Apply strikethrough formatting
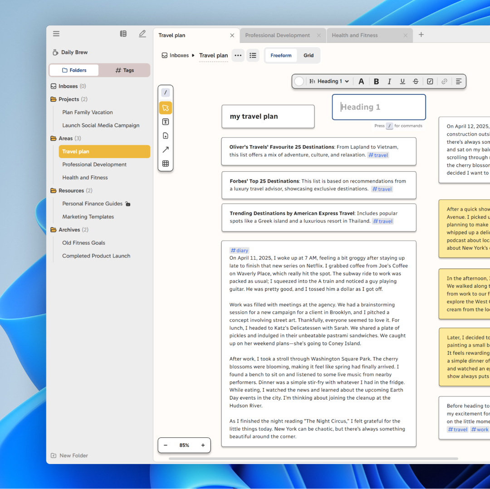The width and height of the screenshot is (490, 489). click(x=416, y=82)
